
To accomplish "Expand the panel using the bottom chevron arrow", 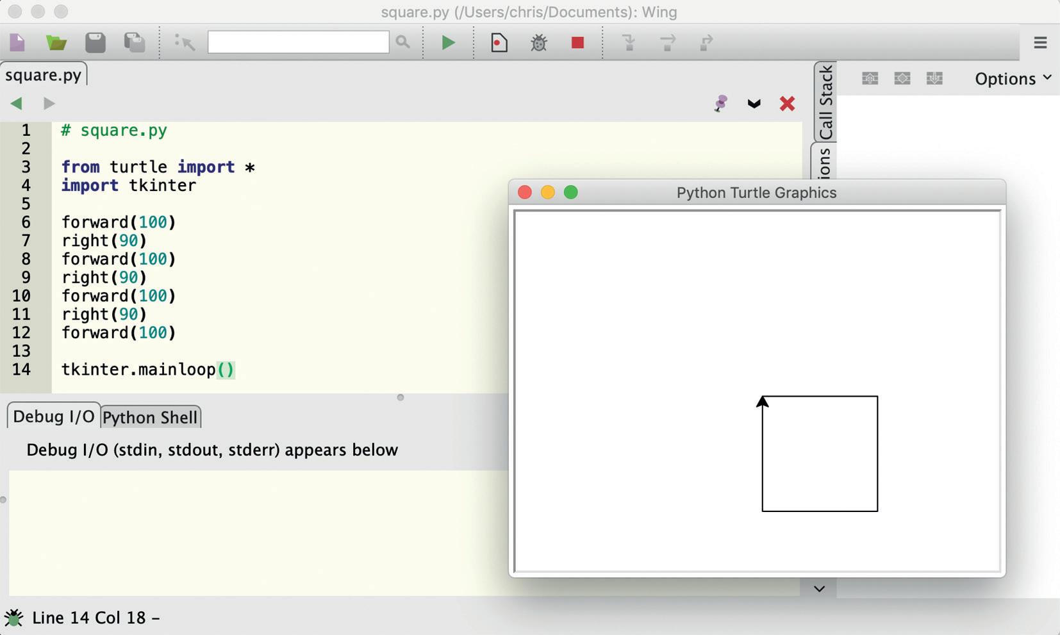I will [819, 589].
